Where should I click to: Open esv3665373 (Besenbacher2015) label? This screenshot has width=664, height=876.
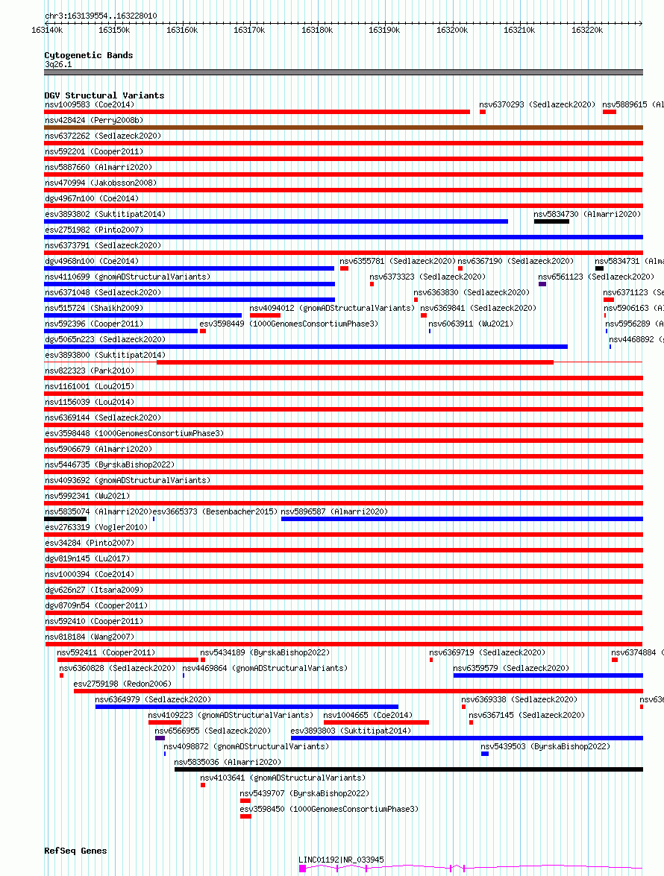(215, 511)
